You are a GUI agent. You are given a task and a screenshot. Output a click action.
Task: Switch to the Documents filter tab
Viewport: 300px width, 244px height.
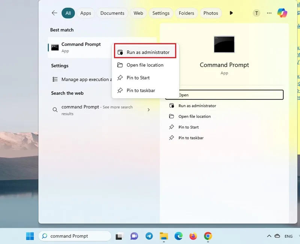click(112, 13)
